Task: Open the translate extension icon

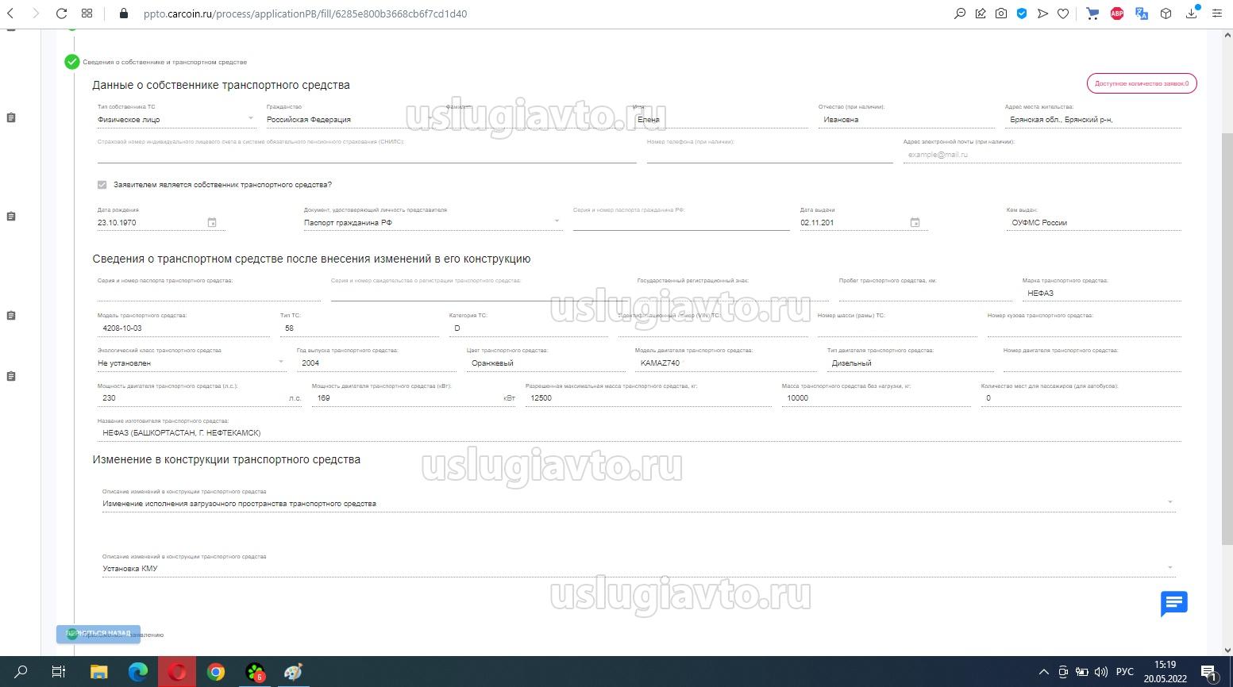Action: pos(1142,13)
